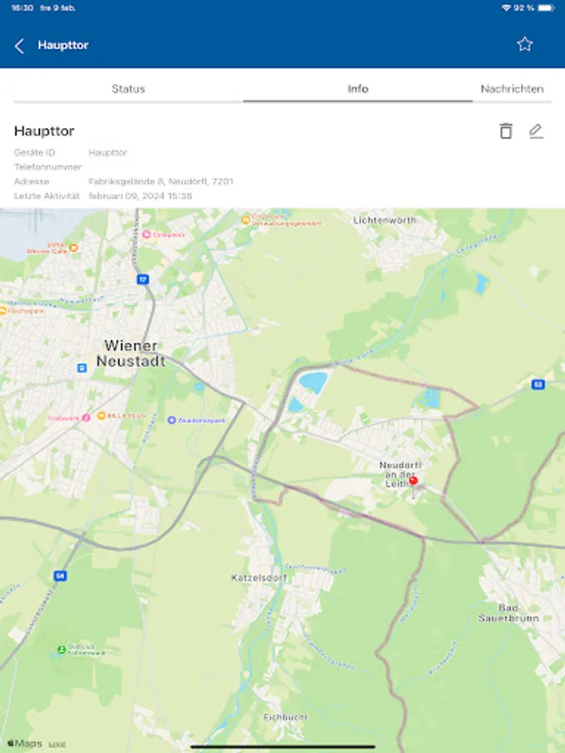This screenshot has height=753, width=565.
Task: Tap the BILLA PLUS store marker
Action: click(x=101, y=416)
